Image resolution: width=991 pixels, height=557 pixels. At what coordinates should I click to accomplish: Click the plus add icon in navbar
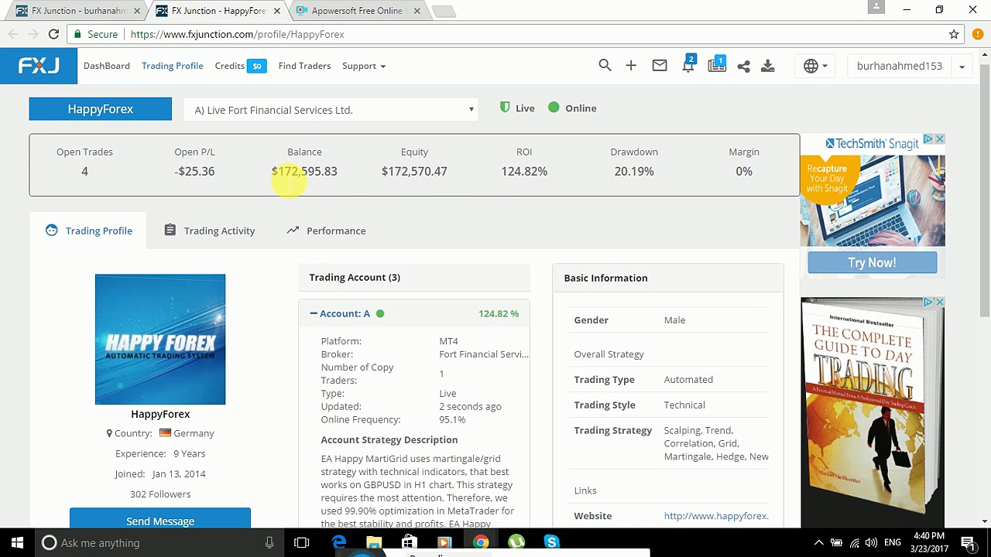(x=631, y=66)
